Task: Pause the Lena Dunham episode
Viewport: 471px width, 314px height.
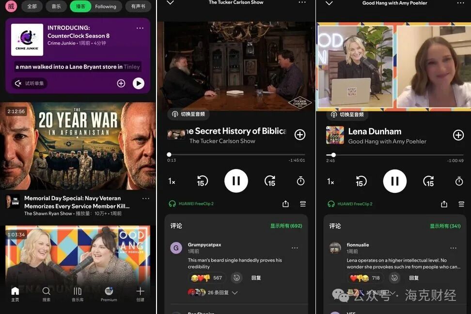Action: pos(395,181)
